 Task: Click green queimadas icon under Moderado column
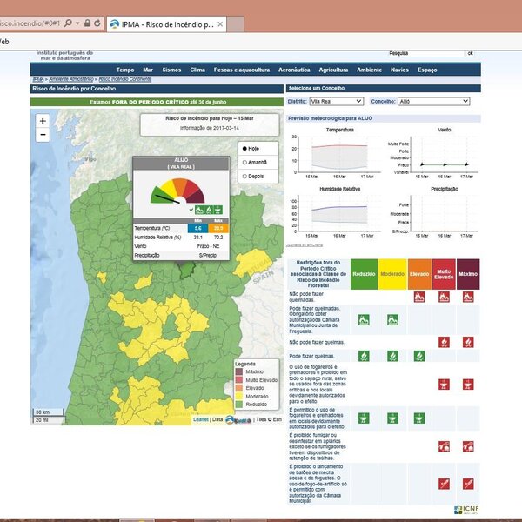[391, 319]
